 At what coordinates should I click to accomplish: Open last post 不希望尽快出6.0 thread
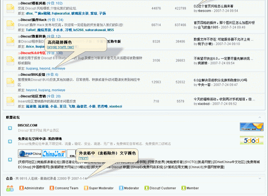pyautogui.click(x=223, y=59)
